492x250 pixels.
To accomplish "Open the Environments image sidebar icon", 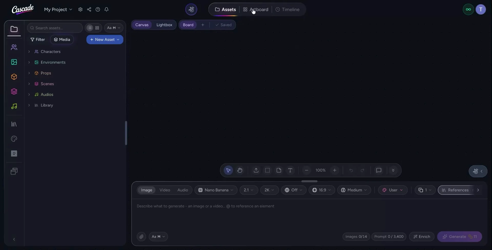I will 14,62.
